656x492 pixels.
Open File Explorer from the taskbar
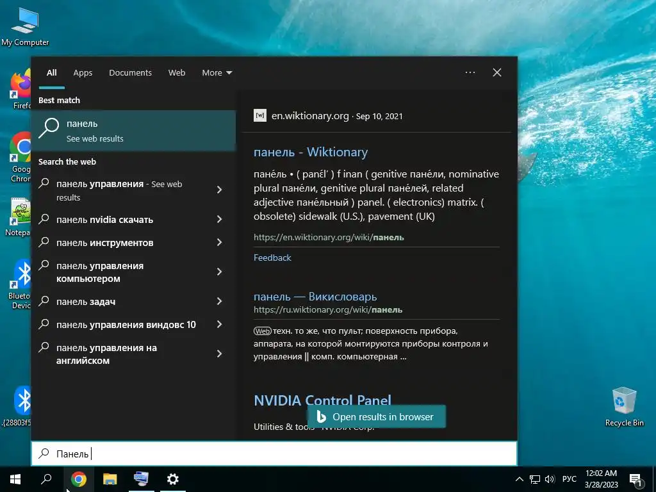[110, 479]
